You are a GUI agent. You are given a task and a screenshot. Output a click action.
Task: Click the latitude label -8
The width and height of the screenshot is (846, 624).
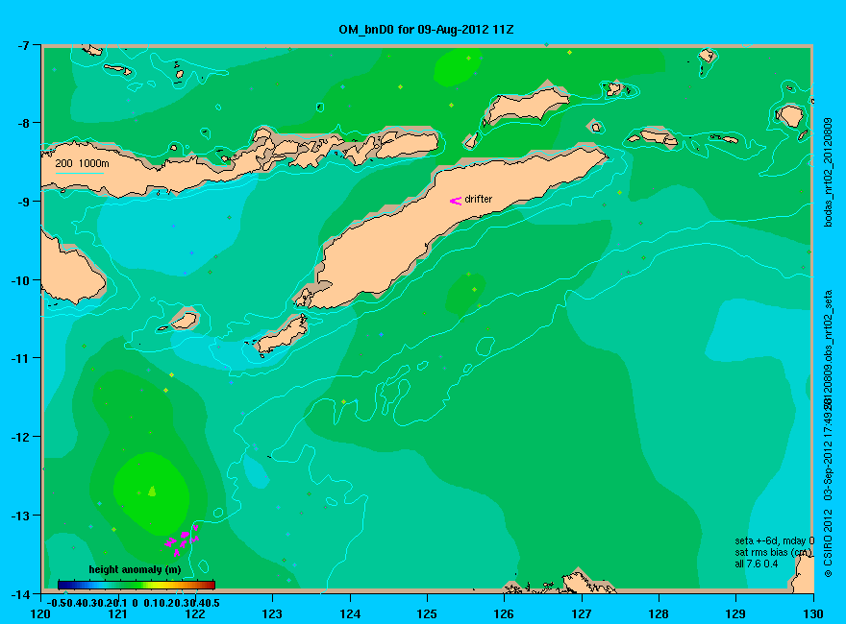pos(23,123)
